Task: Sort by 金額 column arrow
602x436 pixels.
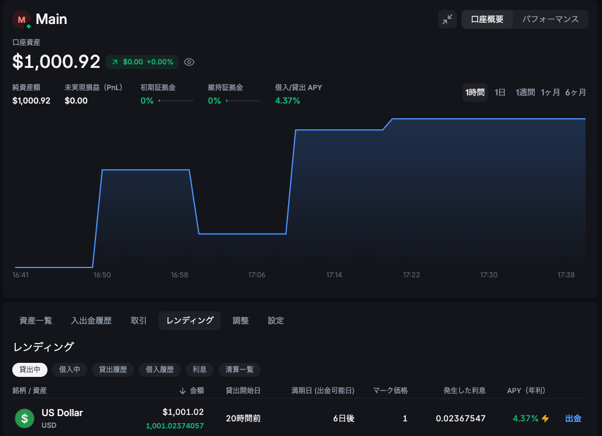Action: [183, 390]
